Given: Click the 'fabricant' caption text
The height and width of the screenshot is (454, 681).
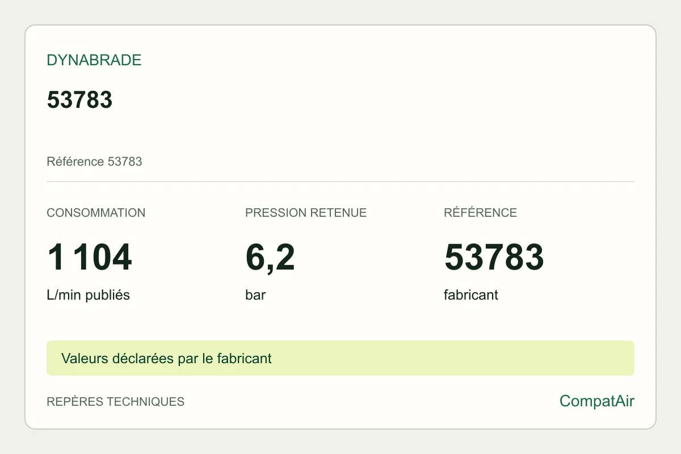Looking at the screenshot, I should click(x=471, y=295).
